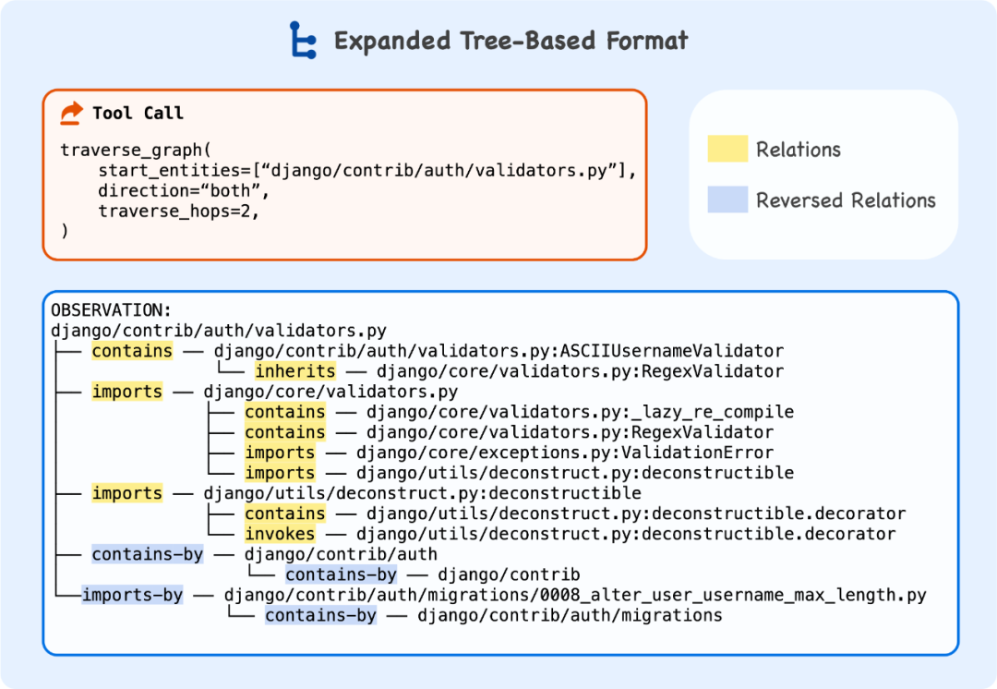This screenshot has height=689, width=997.
Task: Click the ValidationError import entry
Action: (x=565, y=453)
